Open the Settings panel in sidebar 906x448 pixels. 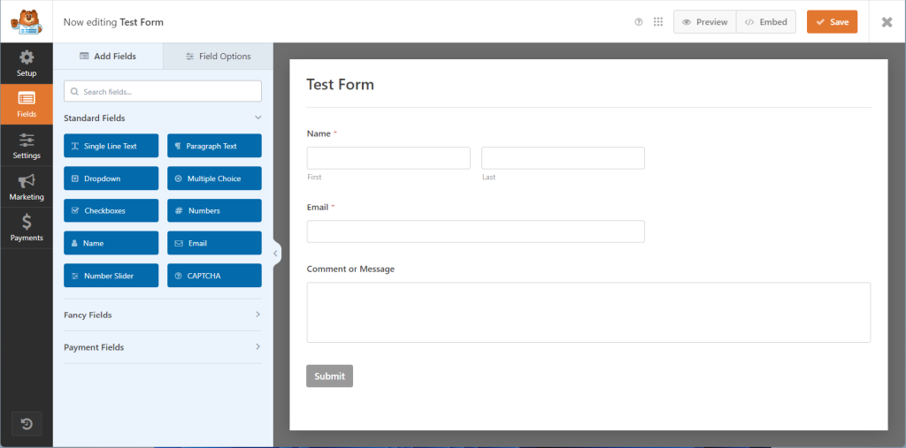point(27,146)
